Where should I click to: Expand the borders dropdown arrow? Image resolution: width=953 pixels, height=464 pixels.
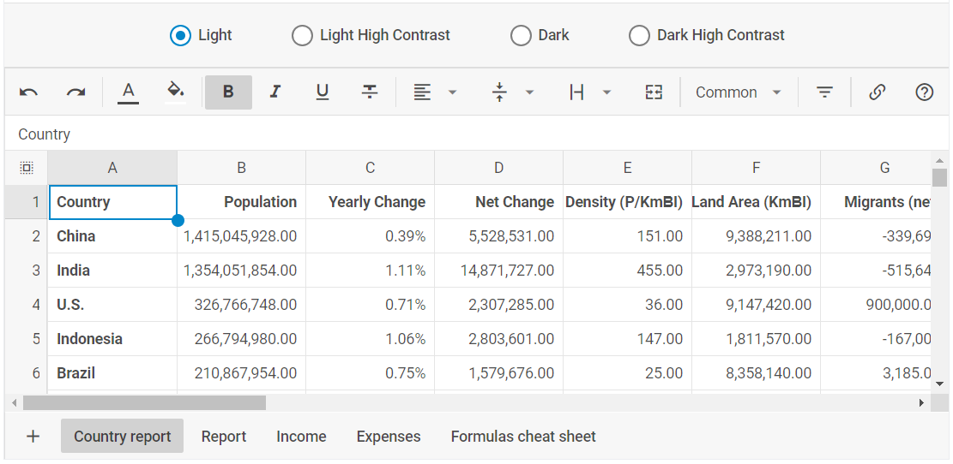click(606, 92)
